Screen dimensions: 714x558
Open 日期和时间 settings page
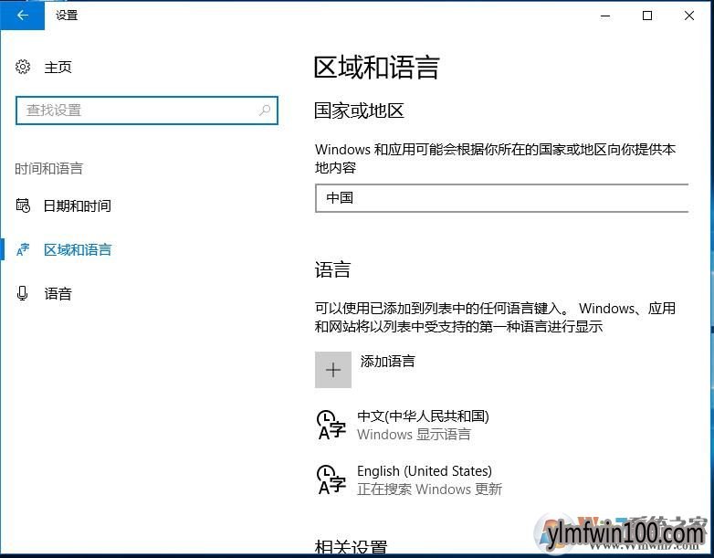(77, 205)
